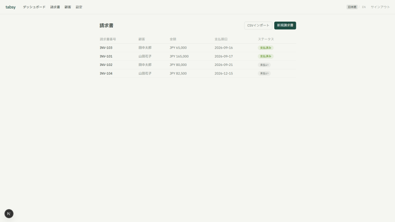Click amount JPY 165,000

click(179, 56)
